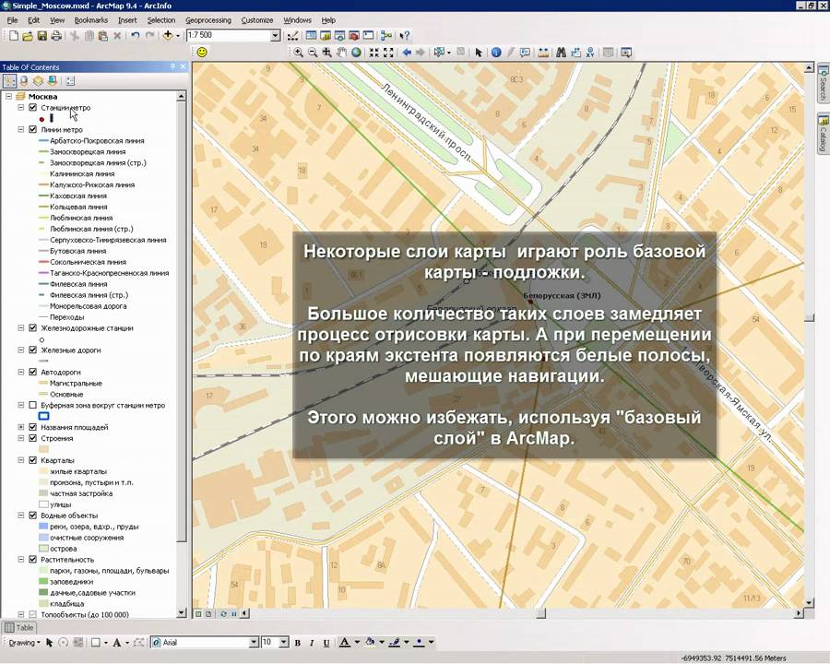Image resolution: width=830 pixels, height=664 pixels.
Task: Open the font name dropdown
Action: click(x=254, y=642)
